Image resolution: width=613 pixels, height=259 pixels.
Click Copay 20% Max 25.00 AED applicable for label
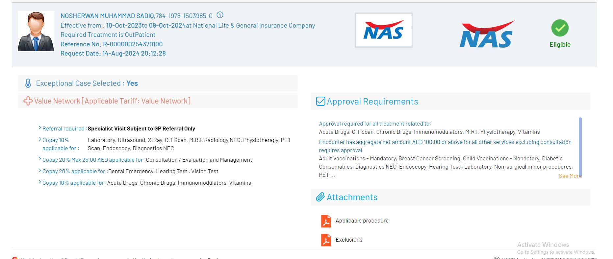point(94,160)
